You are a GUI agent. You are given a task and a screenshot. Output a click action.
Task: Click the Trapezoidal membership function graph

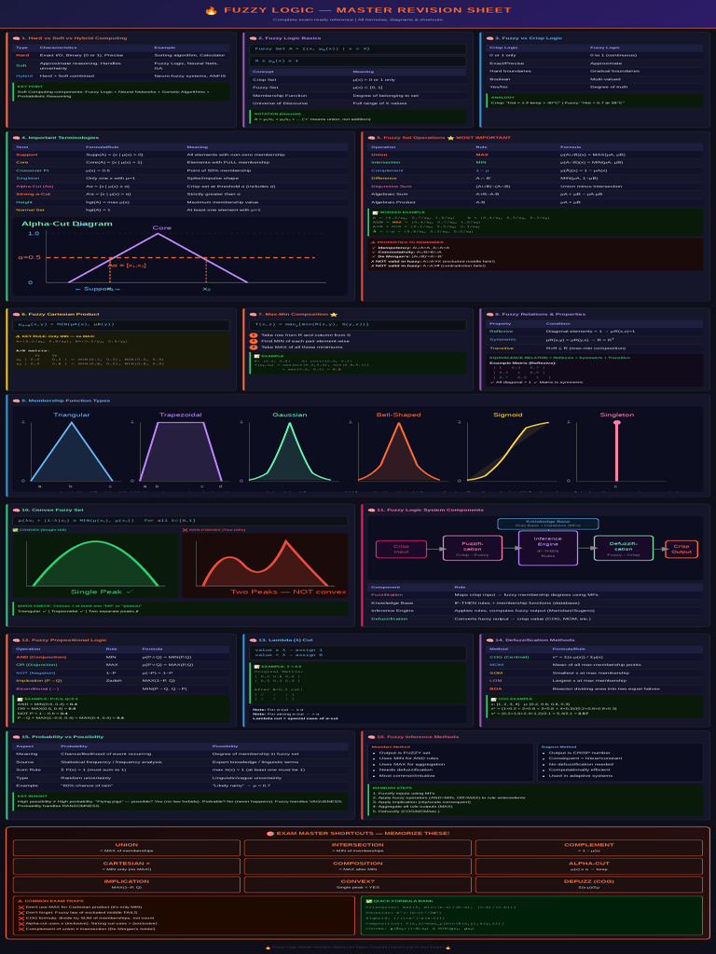point(180,450)
